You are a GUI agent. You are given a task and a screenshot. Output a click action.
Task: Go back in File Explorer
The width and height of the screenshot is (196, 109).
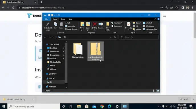[45, 37]
